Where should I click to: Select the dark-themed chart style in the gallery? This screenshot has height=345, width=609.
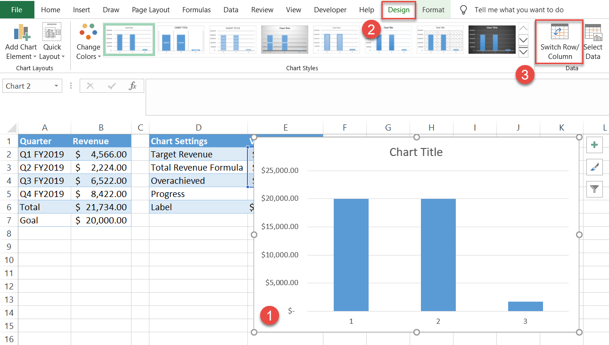click(492, 39)
